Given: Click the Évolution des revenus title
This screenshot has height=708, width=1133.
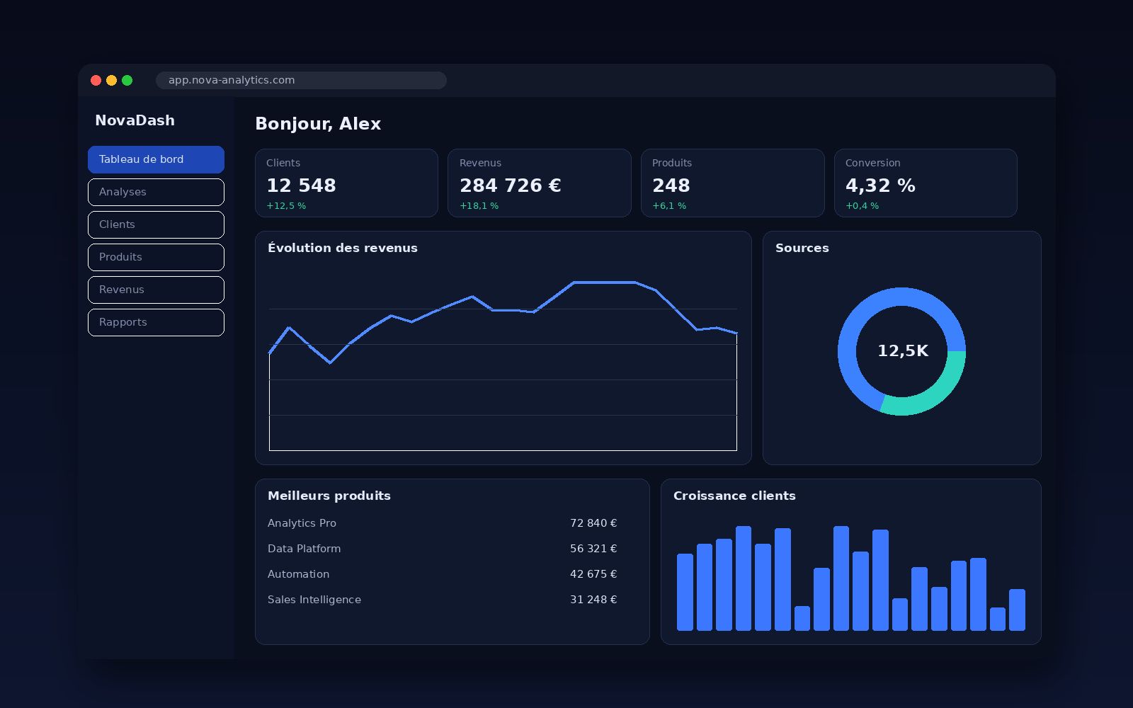Looking at the screenshot, I should click(x=343, y=248).
